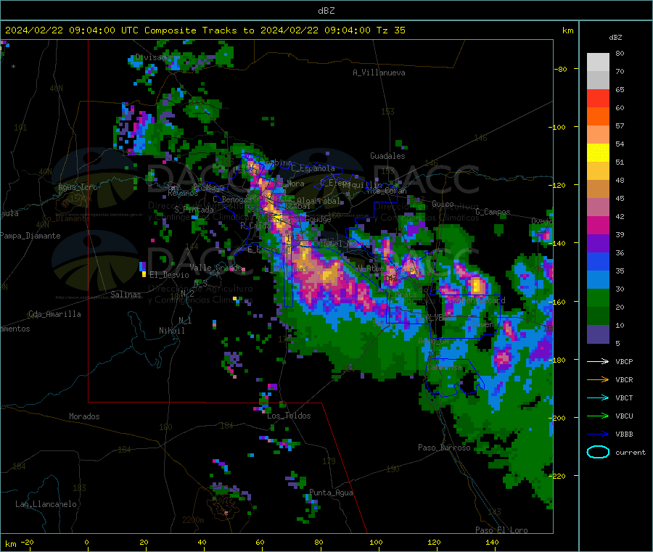Screen dimensions: 653x552
Task: Click the '60' tick on bottom km axis
Action: (x=260, y=542)
